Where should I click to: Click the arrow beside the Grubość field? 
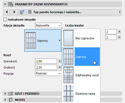click(60, 67)
